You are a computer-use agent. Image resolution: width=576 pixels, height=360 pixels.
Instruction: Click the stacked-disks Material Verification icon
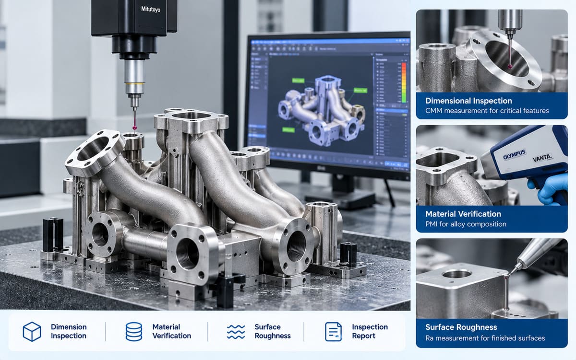pyautogui.click(x=133, y=331)
